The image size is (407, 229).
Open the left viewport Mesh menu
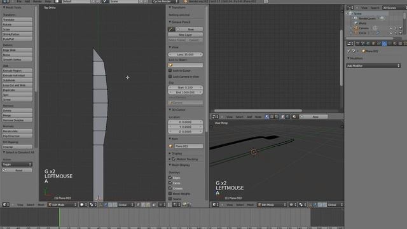pyautogui.click(x=41, y=205)
